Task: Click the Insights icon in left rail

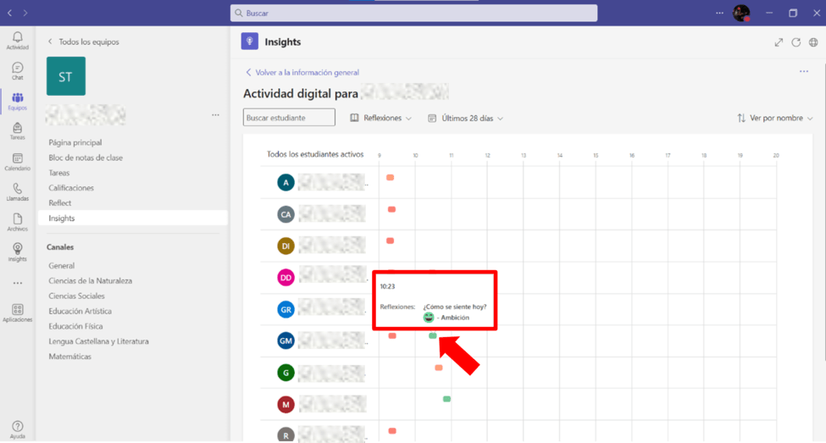Action: (x=17, y=252)
